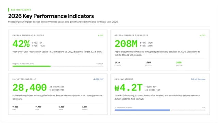218x123 pixels.
Task: Click the YoY badge on the Green Commerce card
Action: [203, 36]
